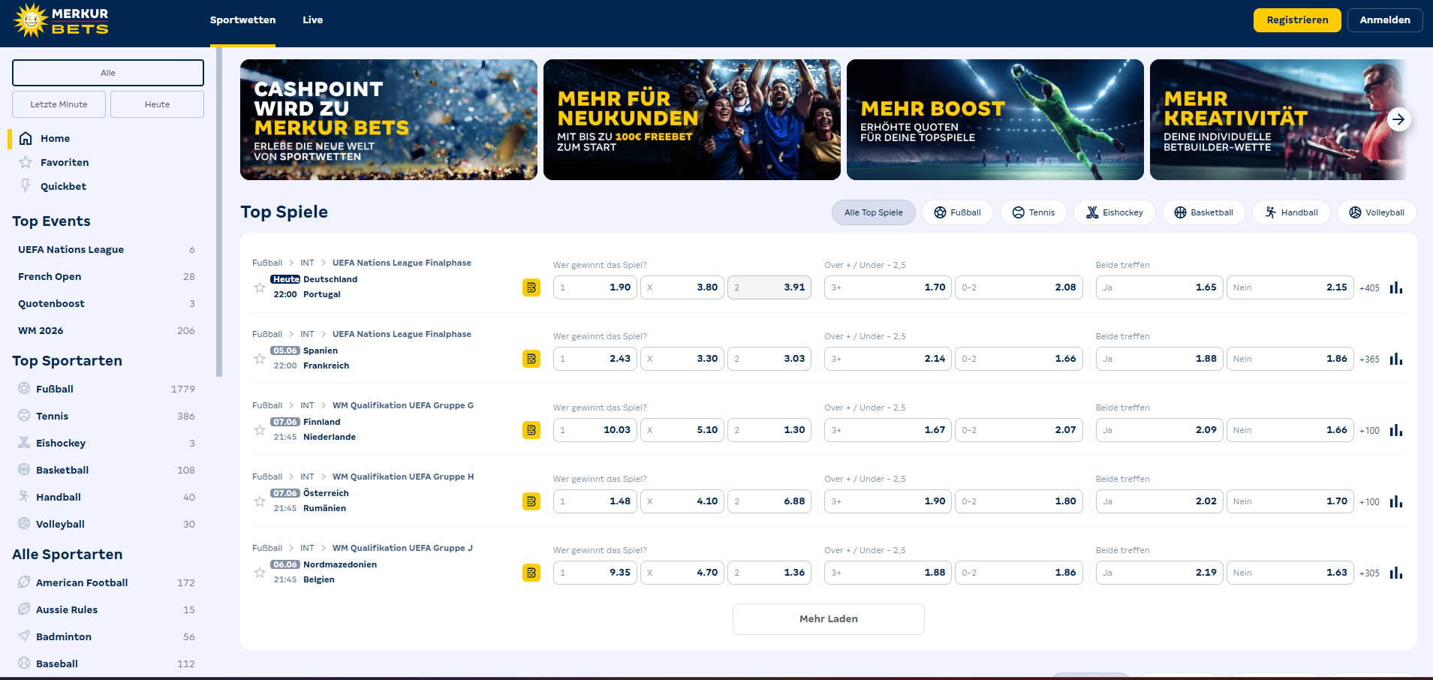This screenshot has width=1433, height=680.
Task: Filter Top Spiele by Basketball
Action: point(1204,212)
